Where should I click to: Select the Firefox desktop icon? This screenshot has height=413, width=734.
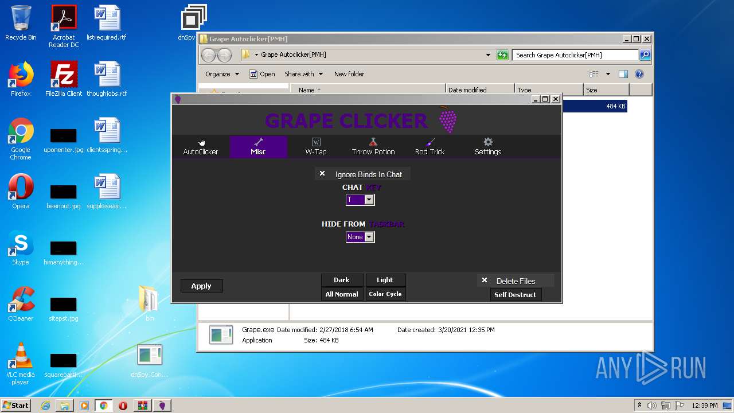(21, 79)
